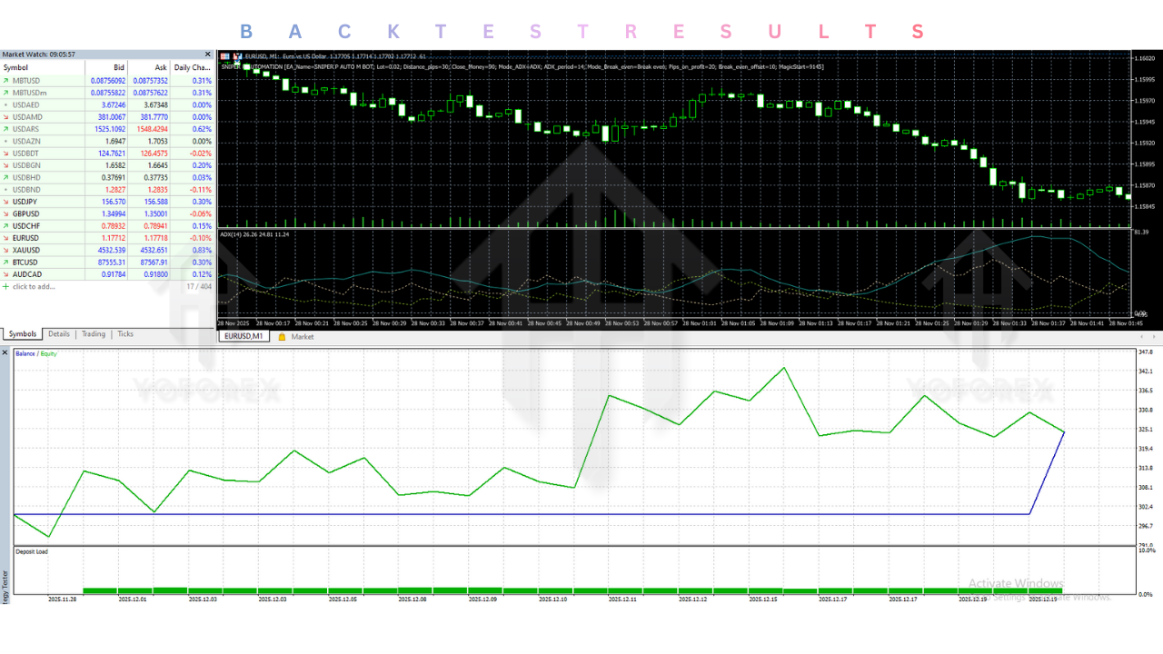
Task: Click the Activate Windows link
Action: [x=1016, y=584]
